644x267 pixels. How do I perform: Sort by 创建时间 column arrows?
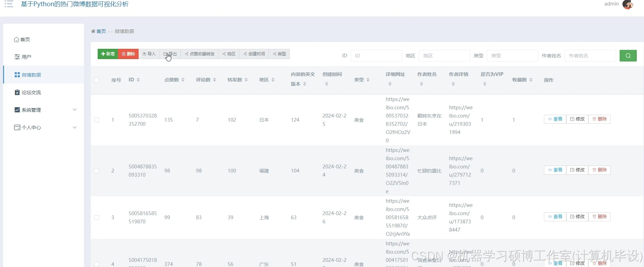click(327, 84)
